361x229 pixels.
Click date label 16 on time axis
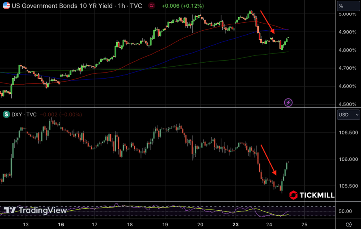(x=61, y=224)
